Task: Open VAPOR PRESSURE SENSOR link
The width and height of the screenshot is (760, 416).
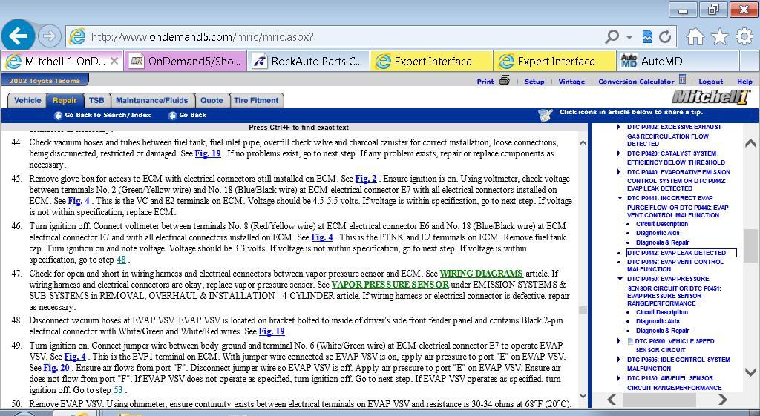Action: (x=390, y=285)
